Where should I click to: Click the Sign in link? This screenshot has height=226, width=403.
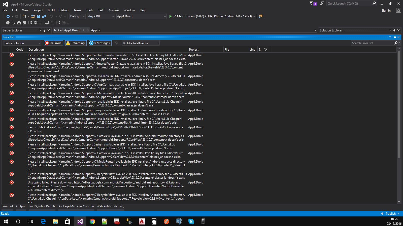[x=386, y=11]
